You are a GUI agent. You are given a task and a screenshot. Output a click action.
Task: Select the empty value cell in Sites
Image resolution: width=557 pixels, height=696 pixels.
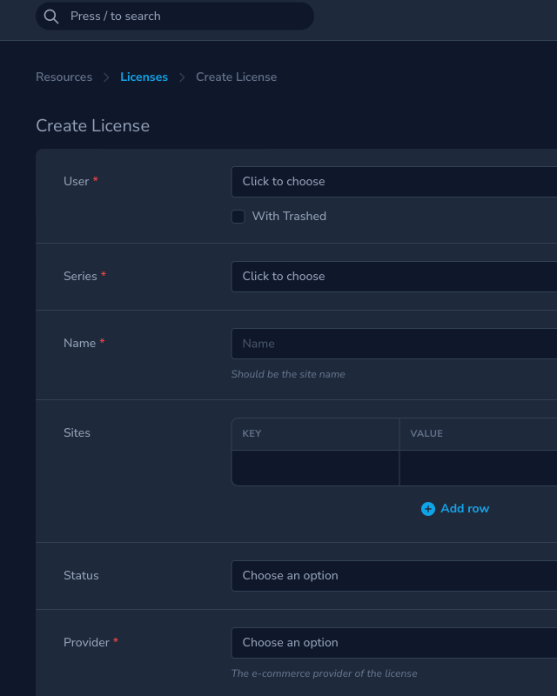[477, 468]
